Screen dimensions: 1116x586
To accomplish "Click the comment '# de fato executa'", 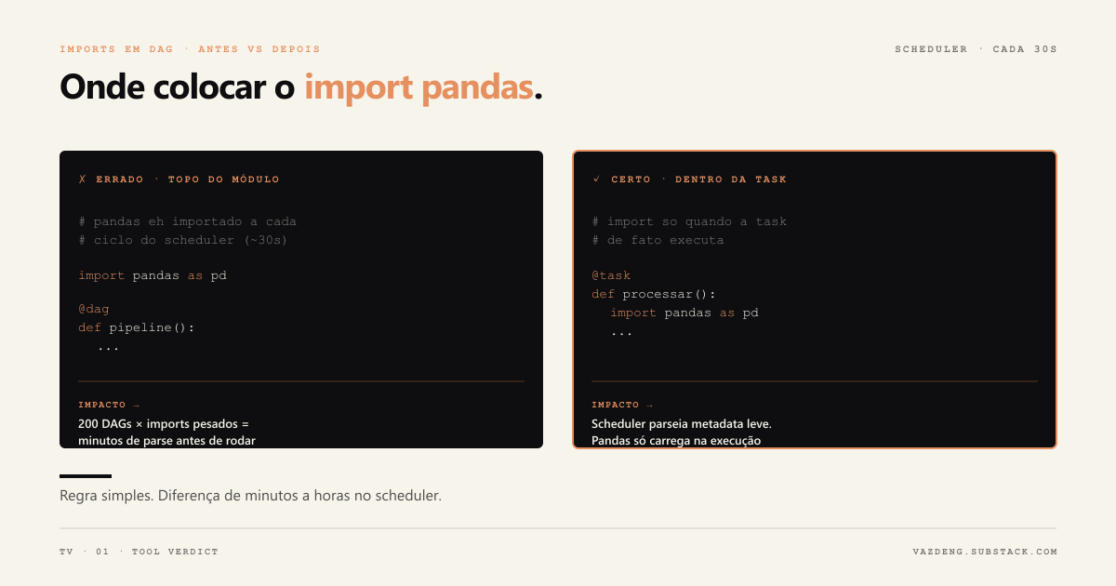I will point(658,240).
